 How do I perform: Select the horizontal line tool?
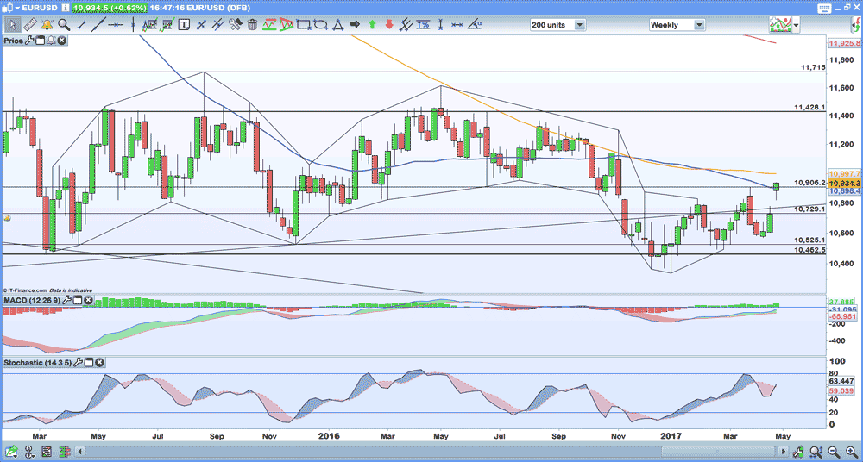pyautogui.click(x=116, y=24)
